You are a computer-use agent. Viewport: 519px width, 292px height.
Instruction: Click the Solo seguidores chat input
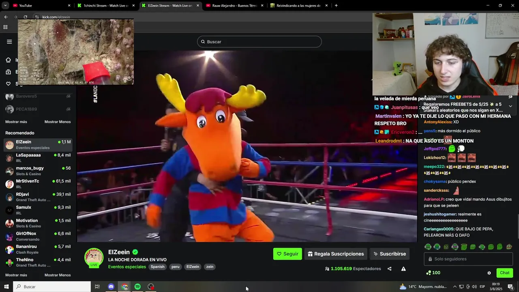tap(468, 259)
